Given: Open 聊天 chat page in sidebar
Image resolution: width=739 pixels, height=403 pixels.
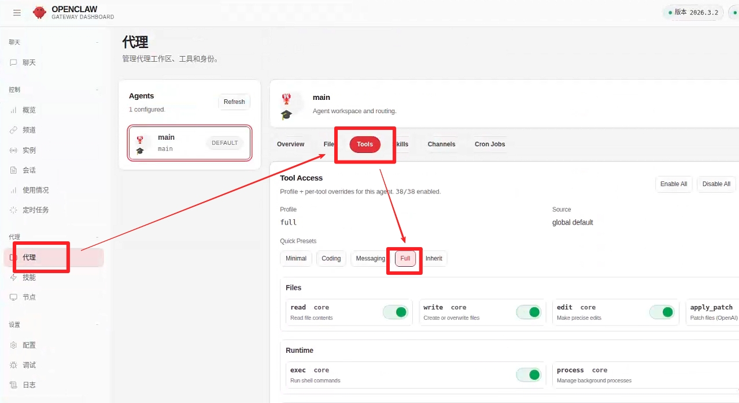Looking at the screenshot, I should pyautogui.click(x=53, y=62).
